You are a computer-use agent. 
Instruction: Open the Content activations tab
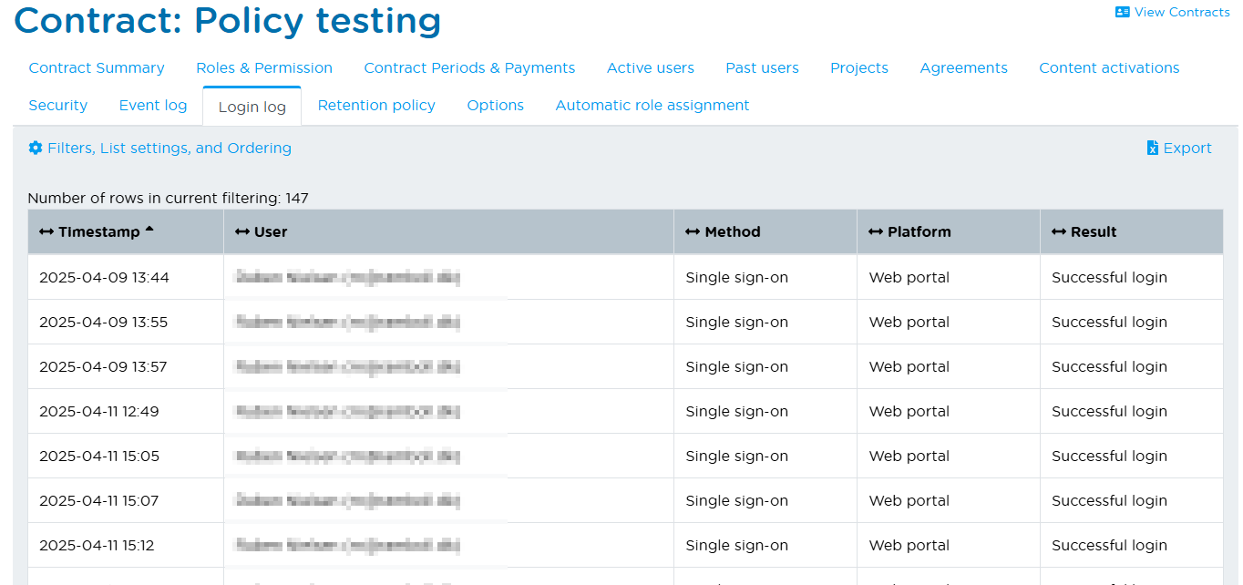(x=1109, y=67)
